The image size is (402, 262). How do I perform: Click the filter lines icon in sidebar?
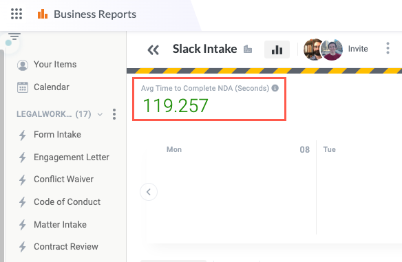[14, 36]
